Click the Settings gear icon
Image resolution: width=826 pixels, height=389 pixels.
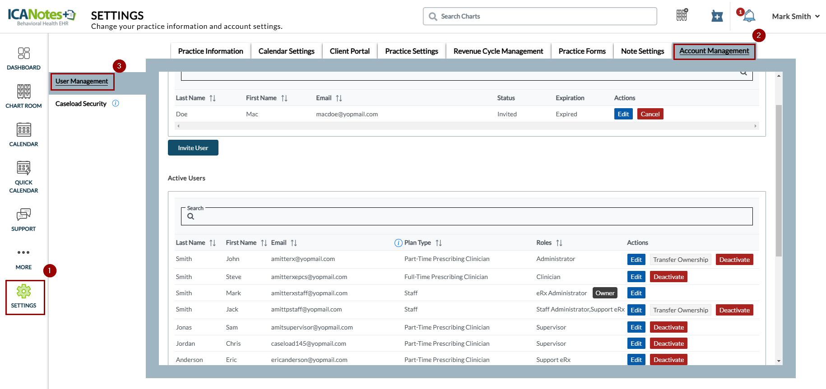pos(23,292)
